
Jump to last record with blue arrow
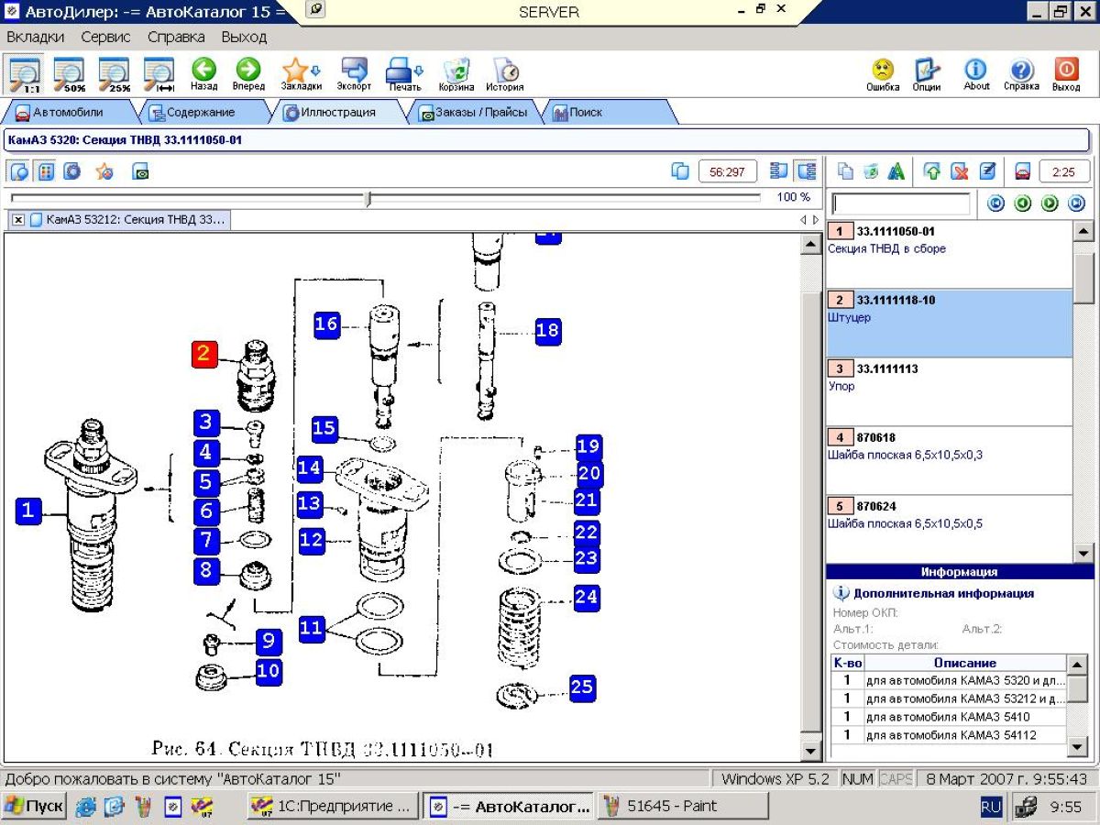(1077, 203)
